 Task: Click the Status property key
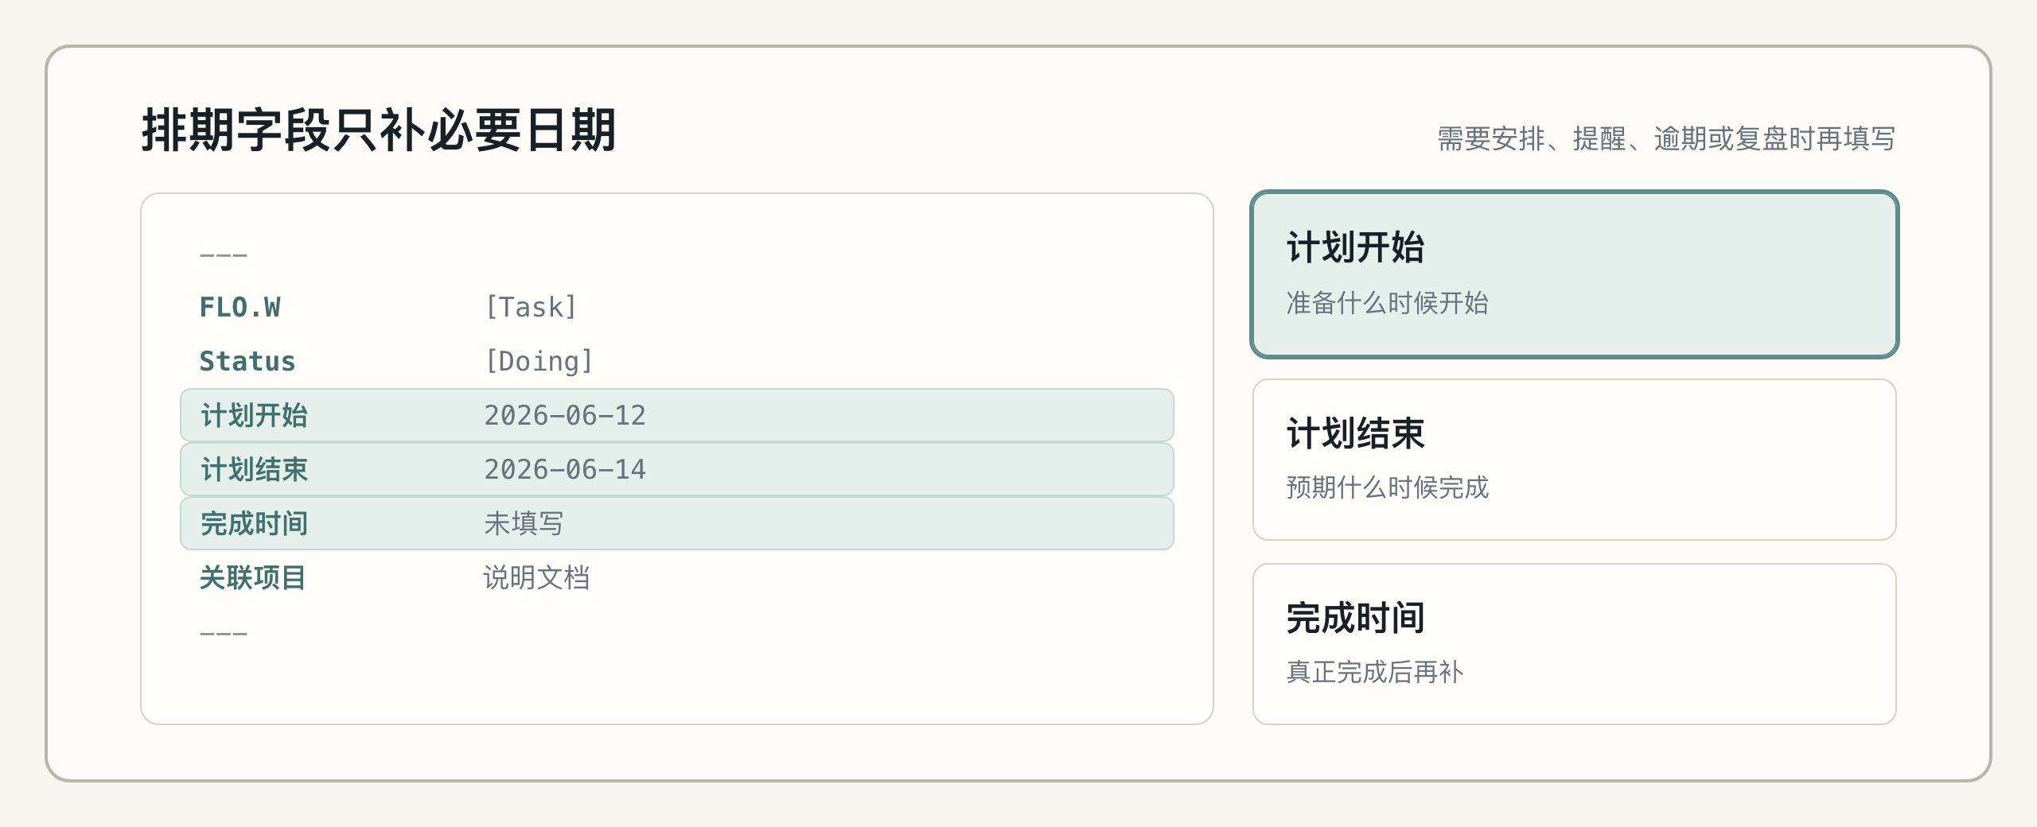(247, 361)
